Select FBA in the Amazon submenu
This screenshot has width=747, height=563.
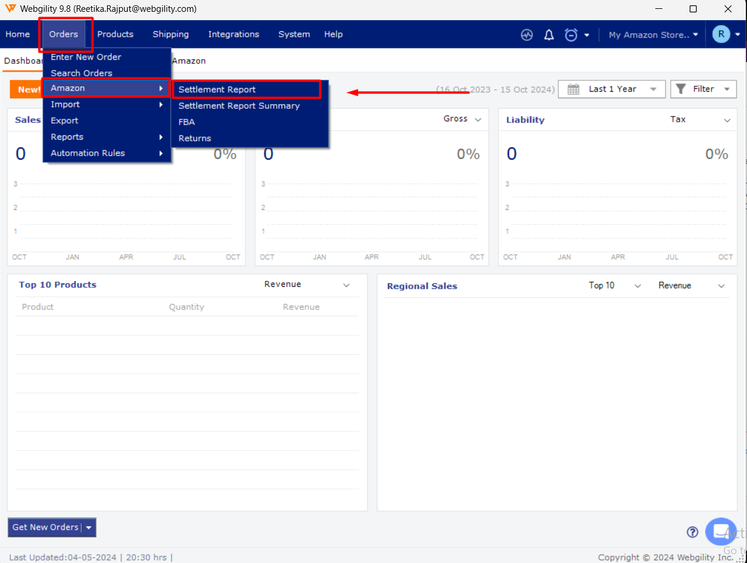(250, 122)
